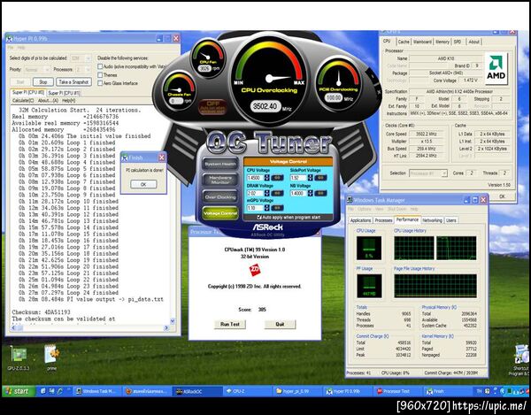This screenshot has width=531, height=415.
Task: Confirm OK in the Finish dialog
Action: (143, 184)
